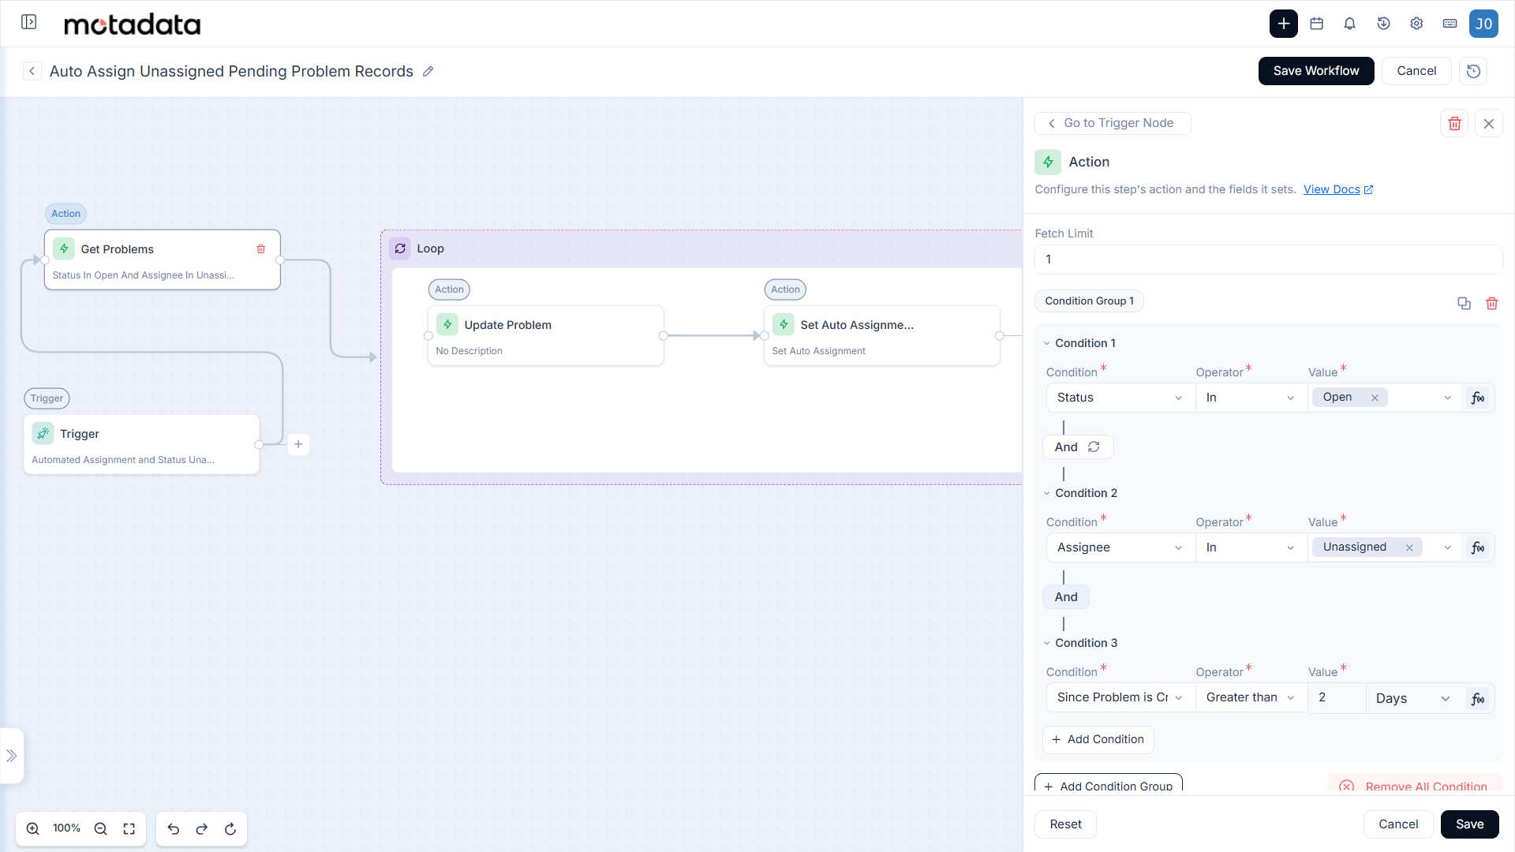Expand the collapsed left side drawer

(12, 756)
